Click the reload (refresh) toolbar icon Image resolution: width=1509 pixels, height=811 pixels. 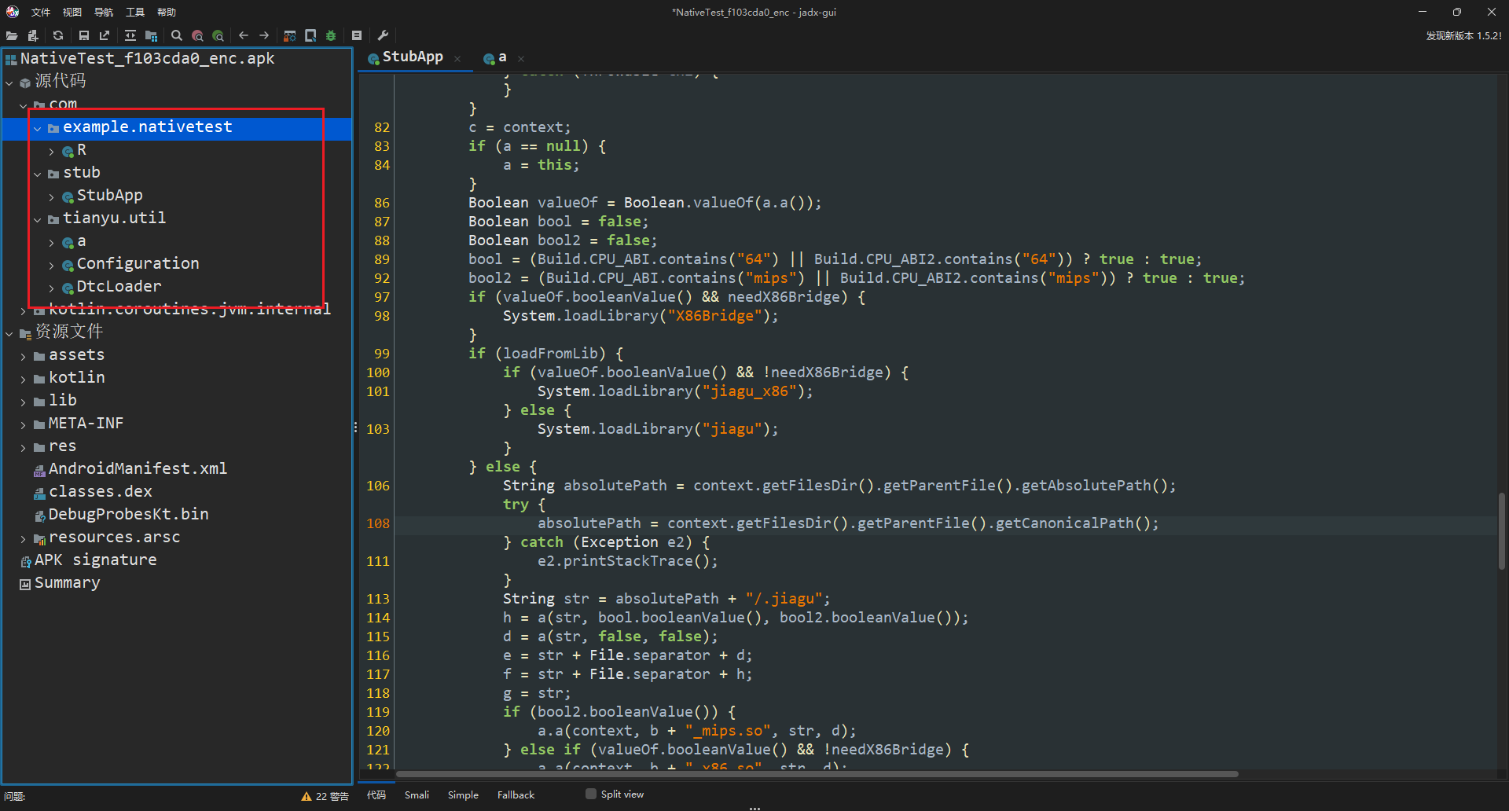click(x=58, y=35)
